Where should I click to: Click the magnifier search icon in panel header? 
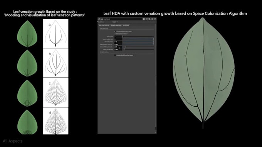[149, 19]
